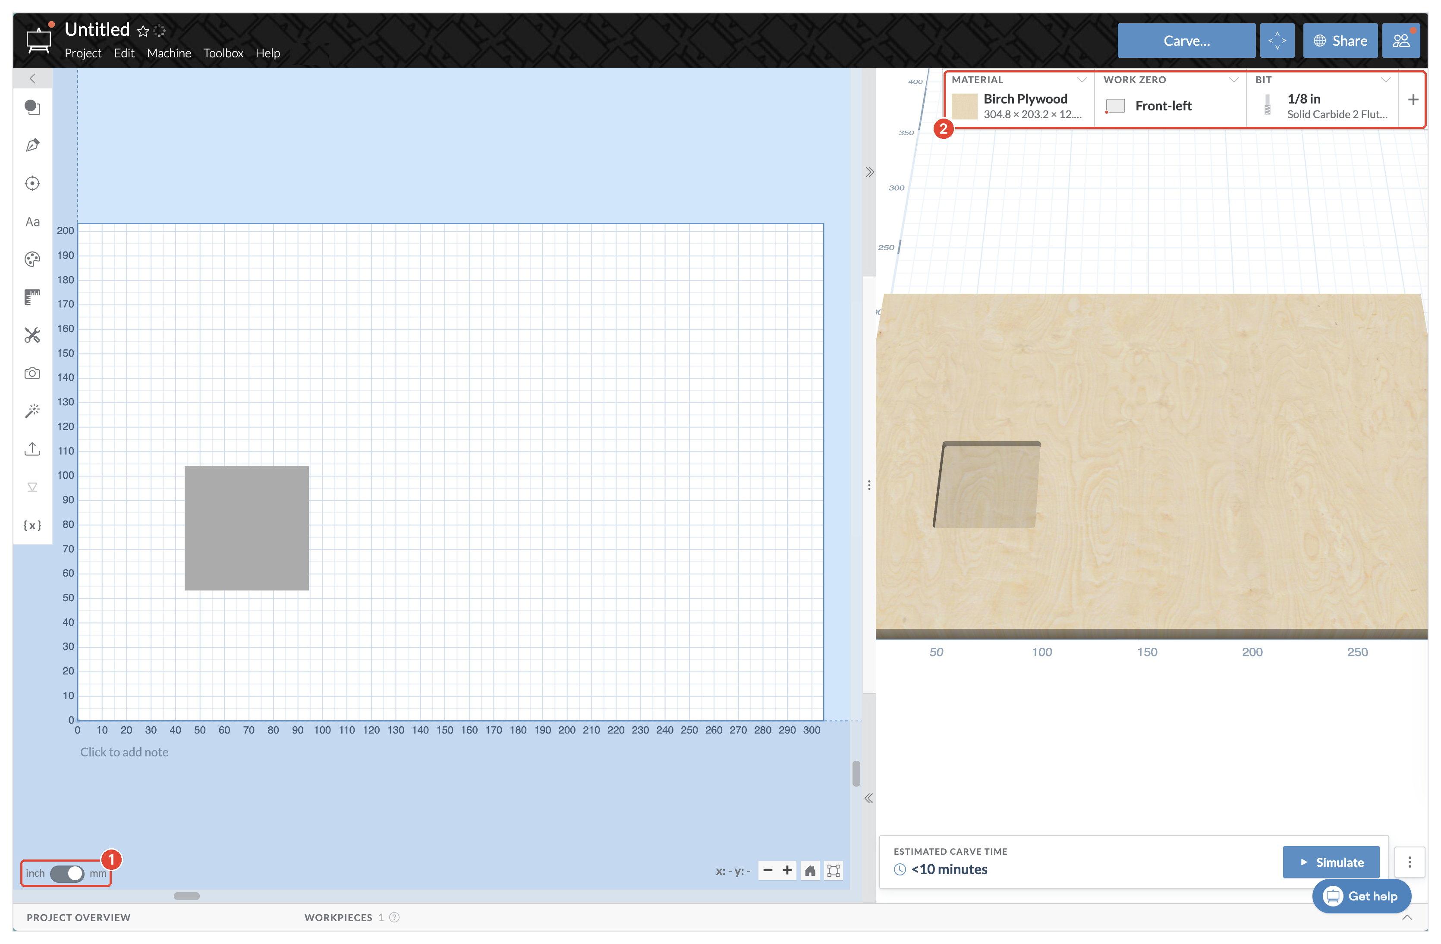Open the Aa text tool
The image size is (1441, 944).
point(32,222)
